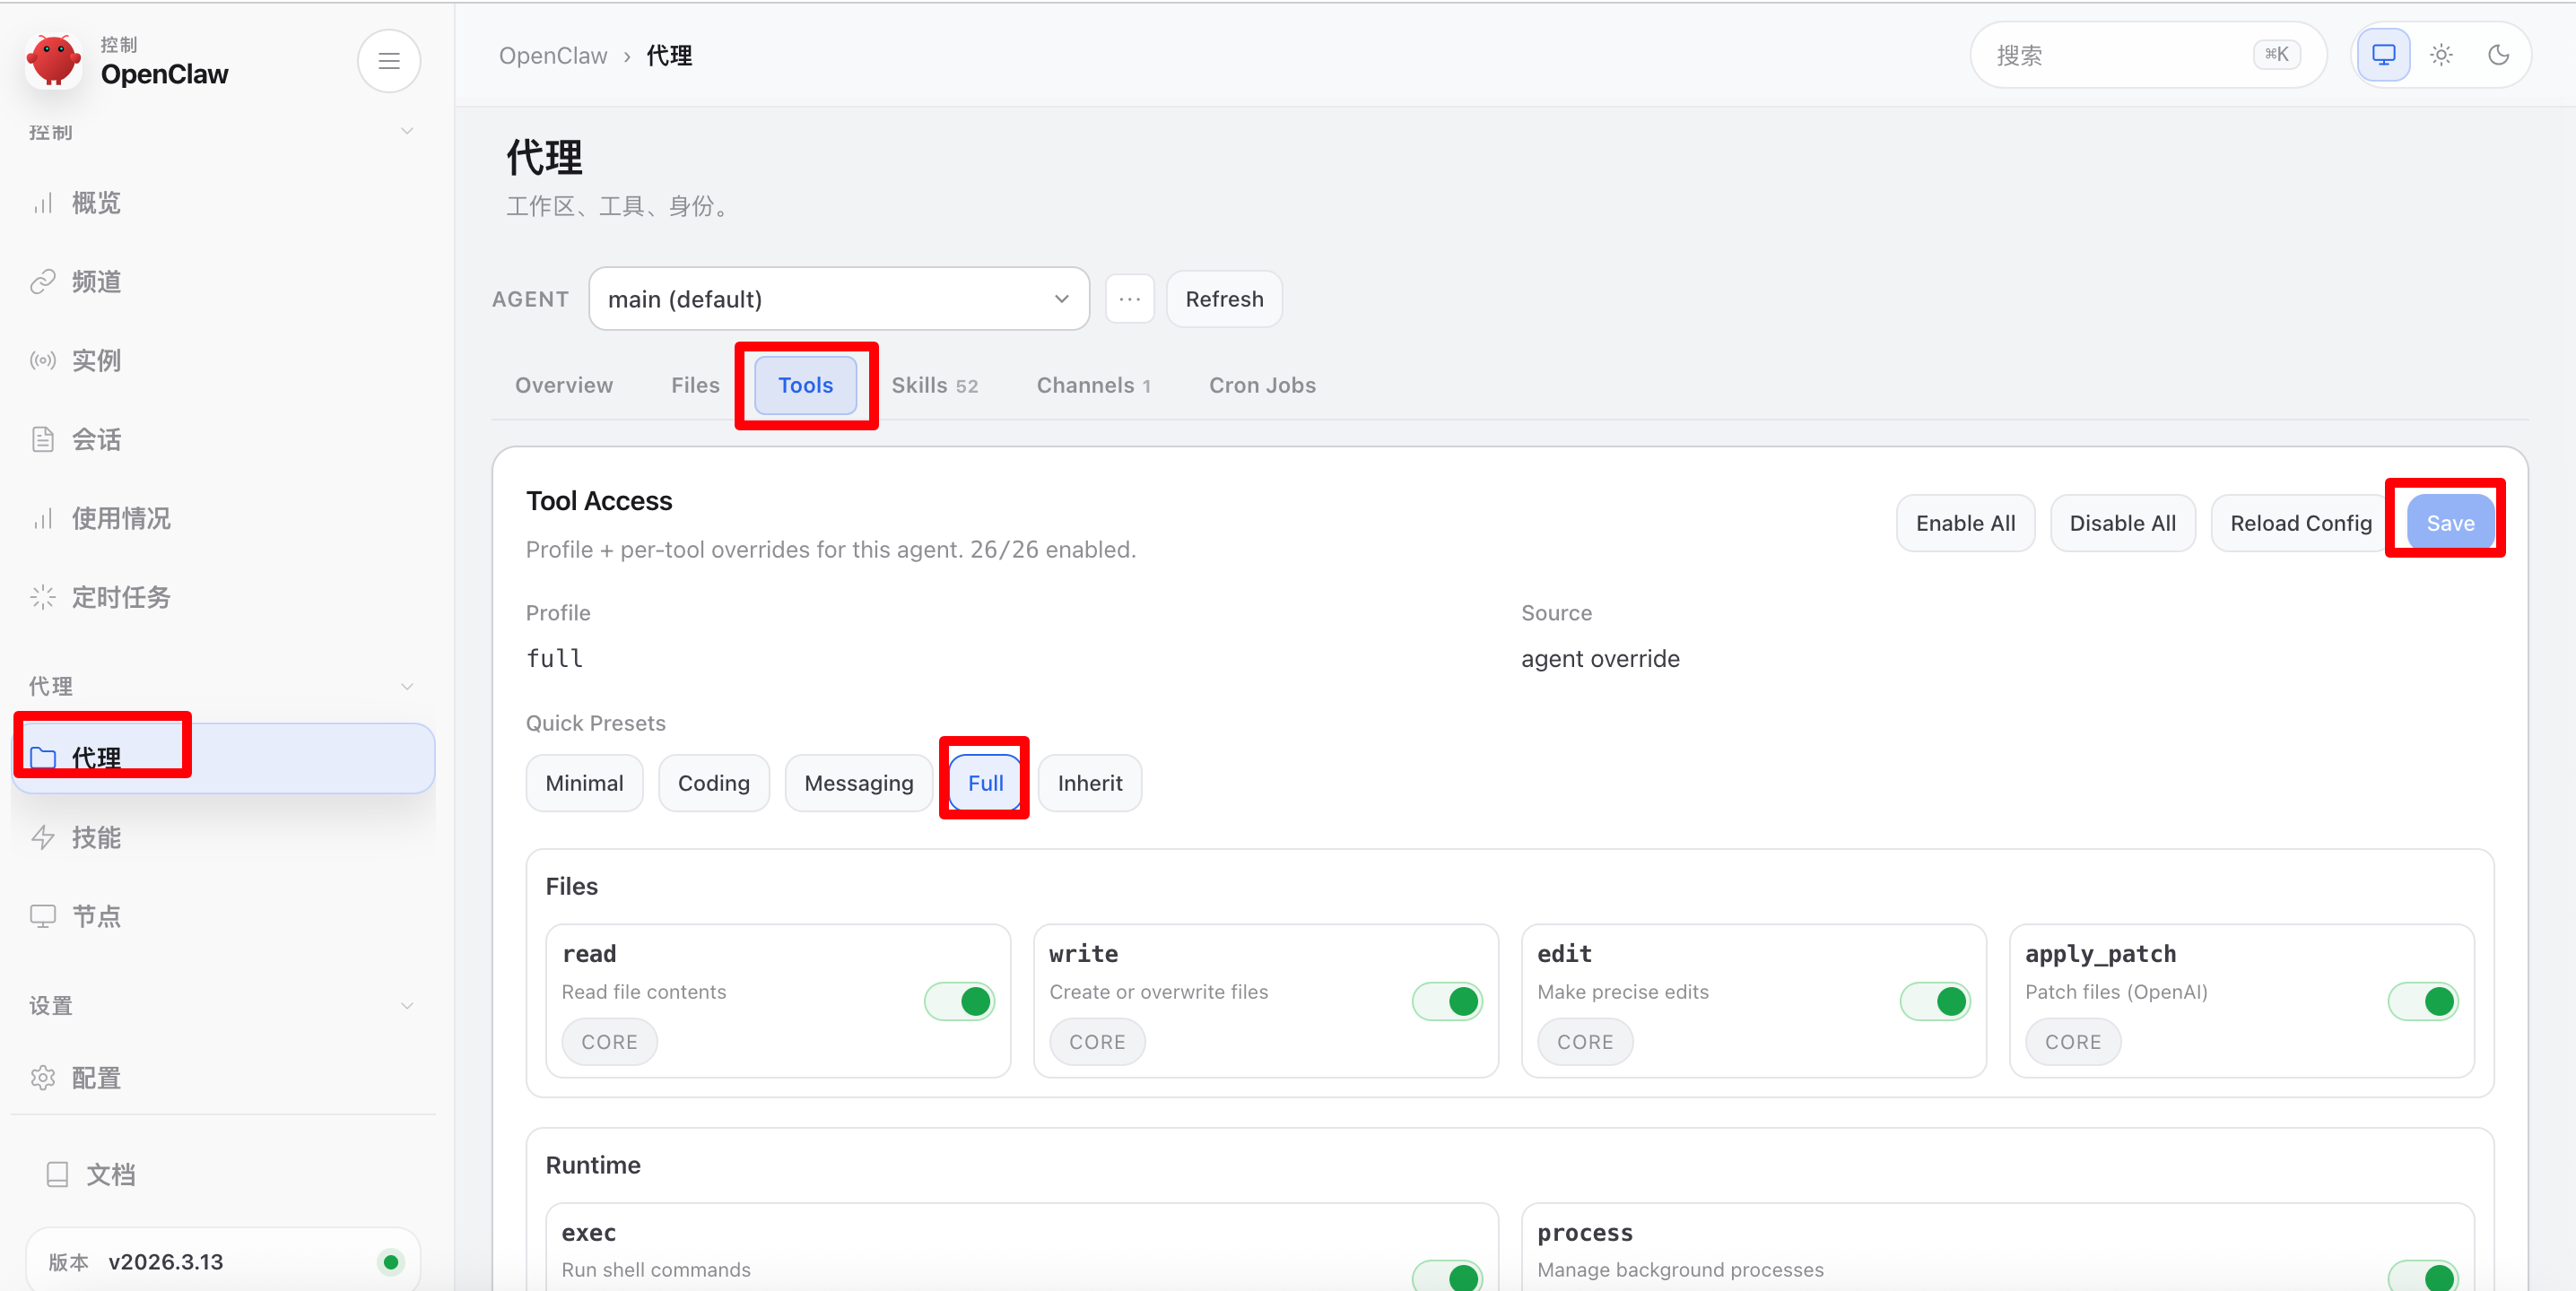Open 定时任务 cron page in sidebar
The width and height of the screenshot is (2576, 1291).
click(120, 598)
